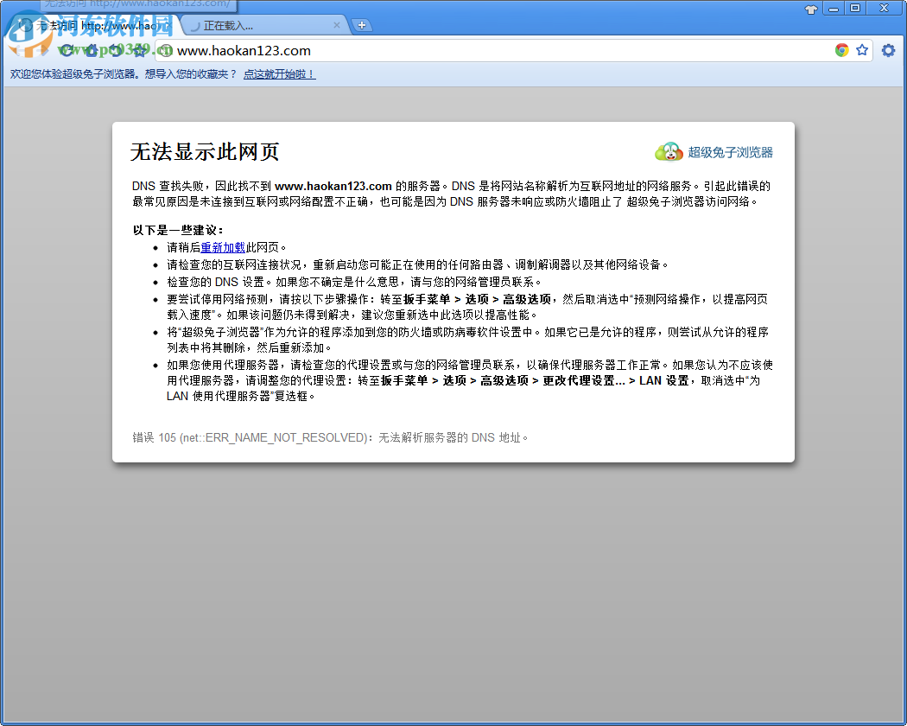
Task: Close the 正在载入... tab
Action: [x=337, y=25]
